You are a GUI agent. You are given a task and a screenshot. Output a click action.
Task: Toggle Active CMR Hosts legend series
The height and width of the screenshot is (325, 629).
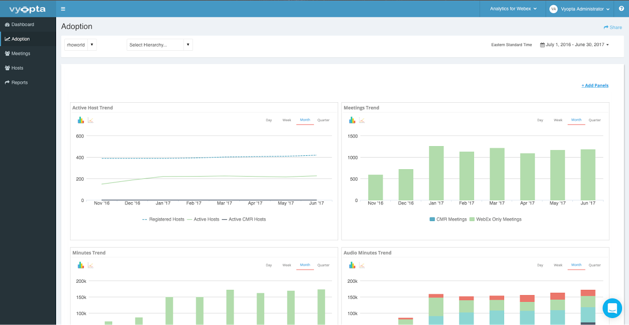[x=244, y=219]
